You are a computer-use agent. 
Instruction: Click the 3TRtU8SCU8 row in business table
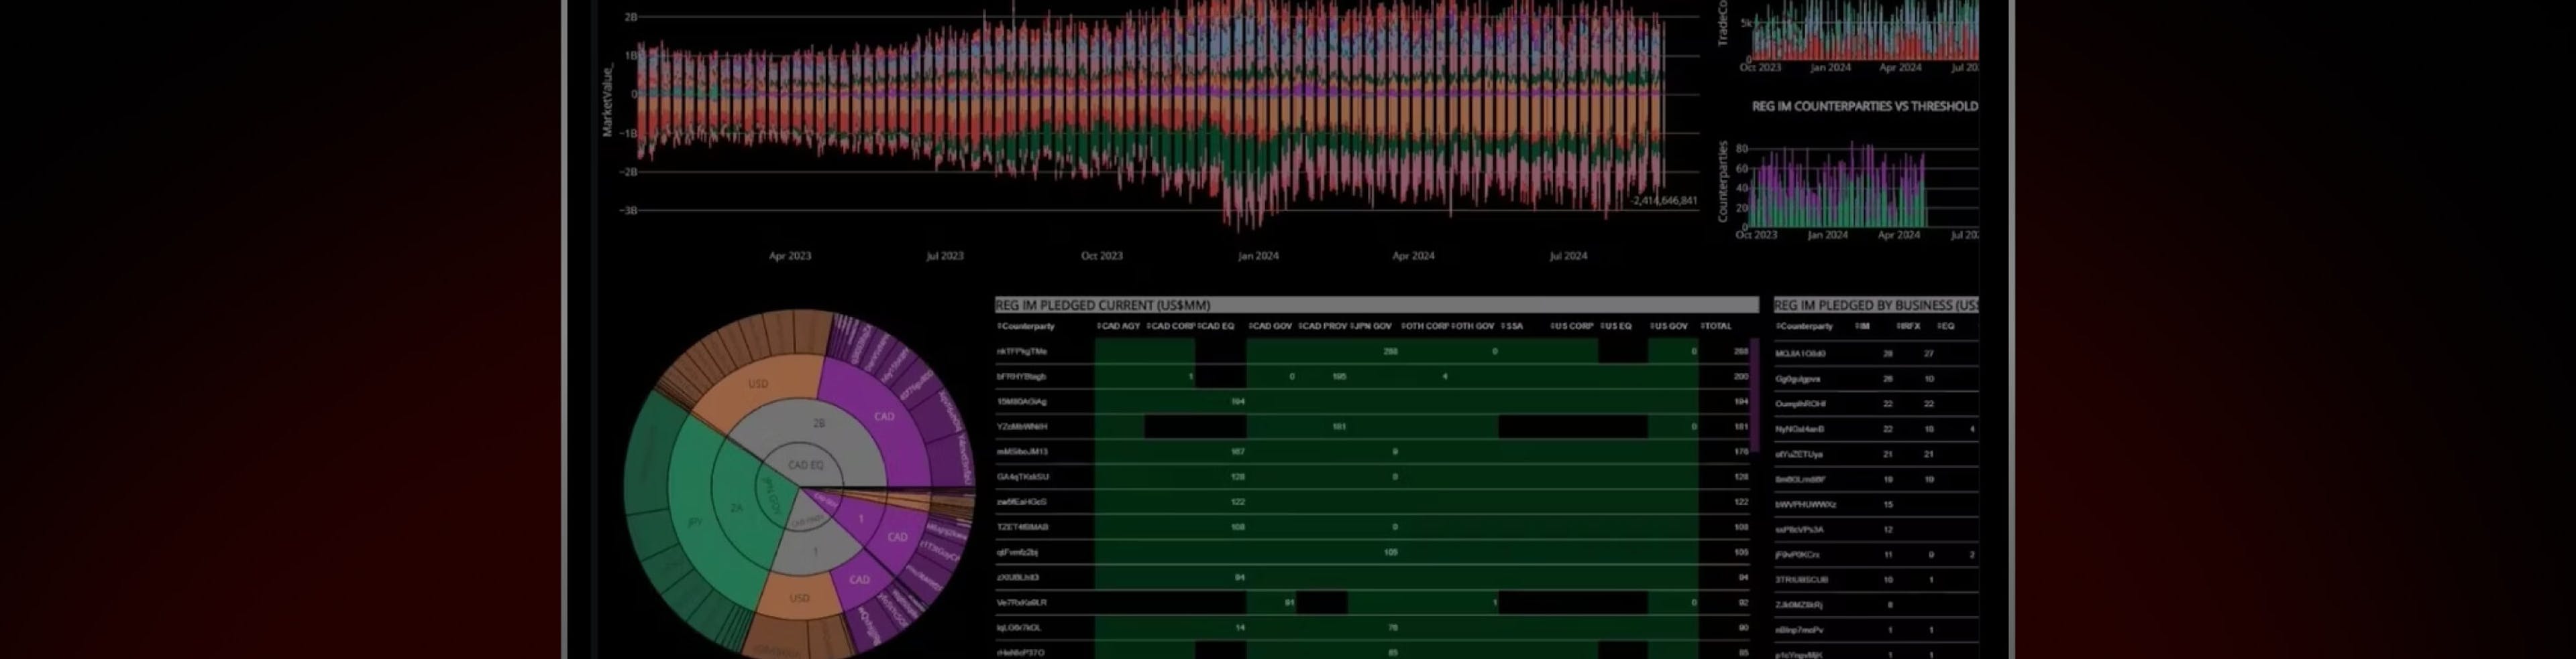[1876, 580]
